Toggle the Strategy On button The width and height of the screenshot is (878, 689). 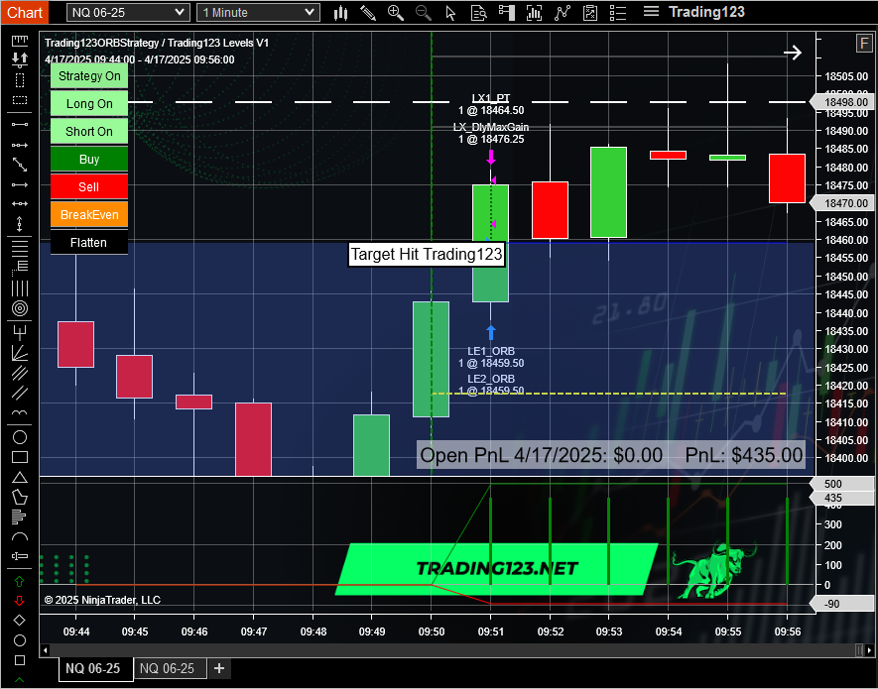click(89, 76)
